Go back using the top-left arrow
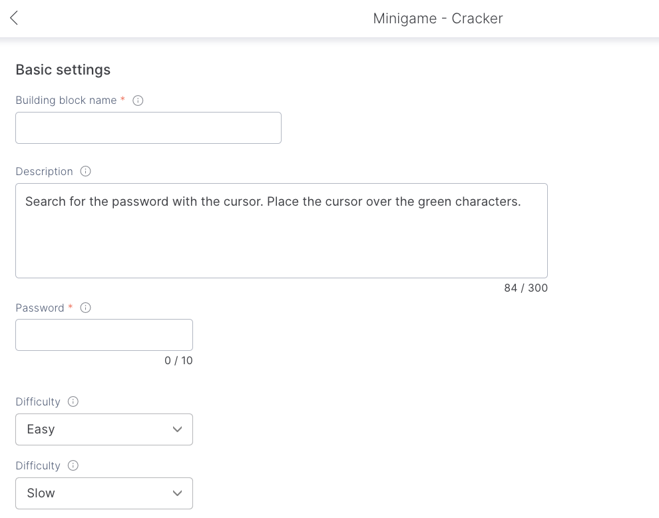Image resolution: width=659 pixels, height=518 pixels. point(14,18)
